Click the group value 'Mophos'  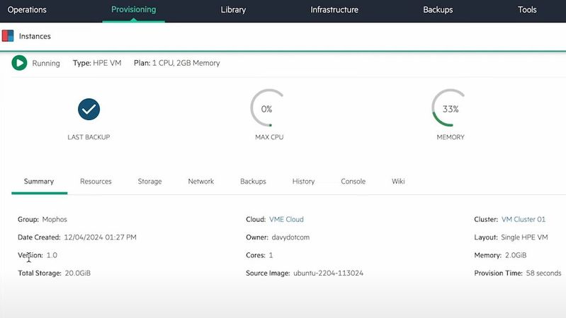55,219
